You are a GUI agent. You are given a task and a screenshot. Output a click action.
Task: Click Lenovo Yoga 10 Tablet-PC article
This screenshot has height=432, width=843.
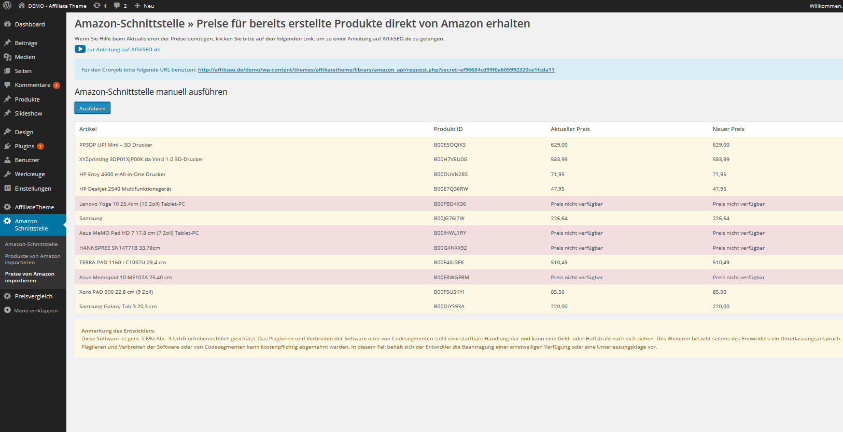[132, 204]
